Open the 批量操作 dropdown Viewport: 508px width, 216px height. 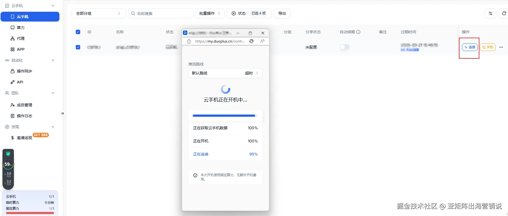[x=210, y=13]
